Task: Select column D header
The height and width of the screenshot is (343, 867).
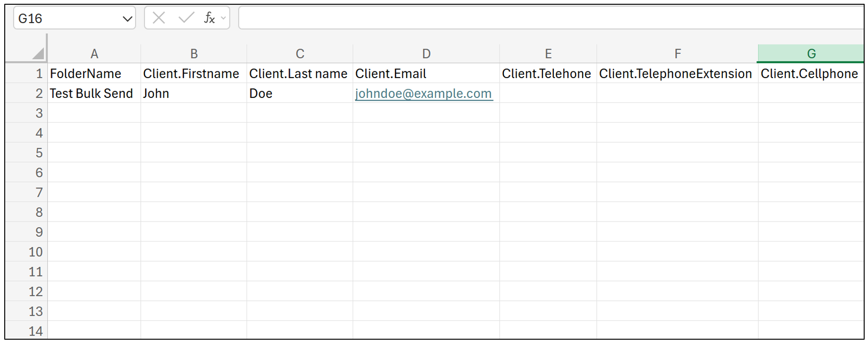Action: point(426,53)
